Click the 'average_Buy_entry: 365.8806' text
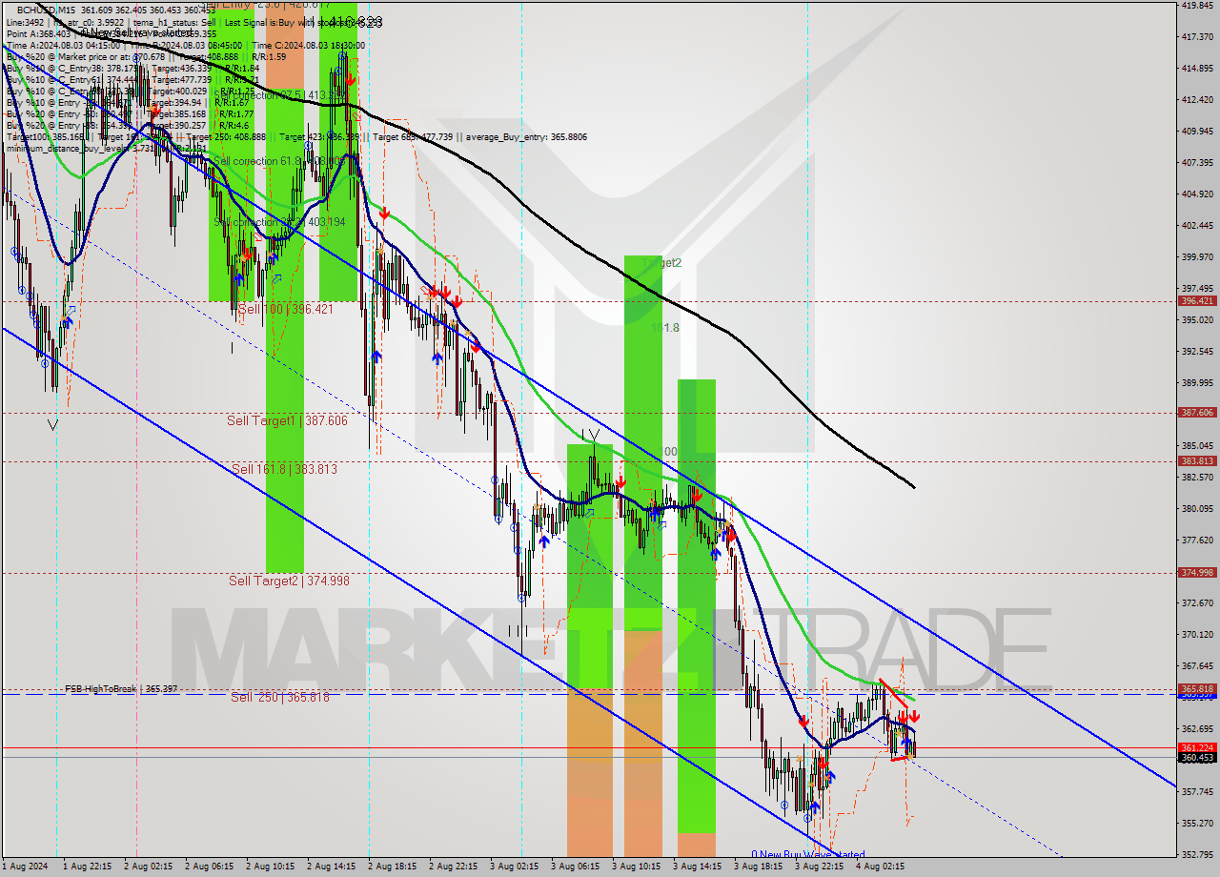Viewport: 1220px width, 877px height. click(527, 137)
